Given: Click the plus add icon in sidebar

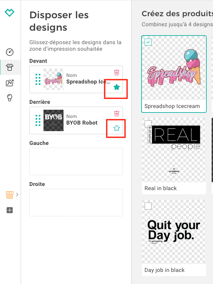Looking at the screenshot, I should point(10,210).
